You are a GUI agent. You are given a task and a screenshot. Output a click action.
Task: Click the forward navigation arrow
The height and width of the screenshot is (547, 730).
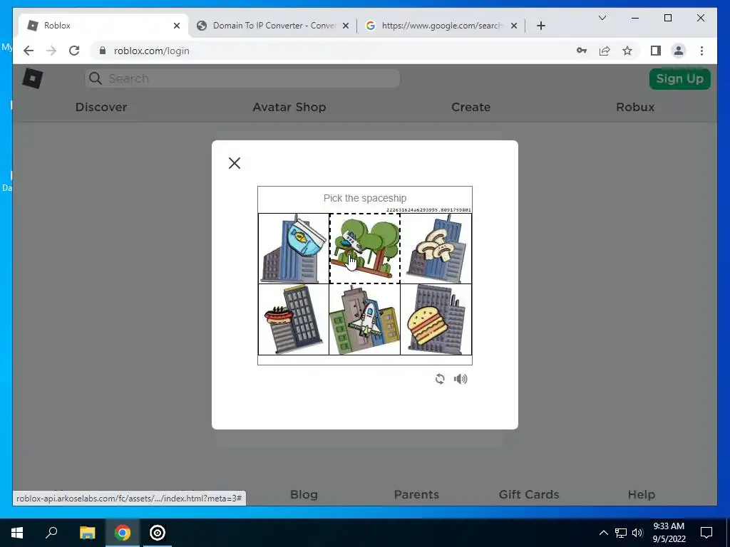[x=51, y=51]
